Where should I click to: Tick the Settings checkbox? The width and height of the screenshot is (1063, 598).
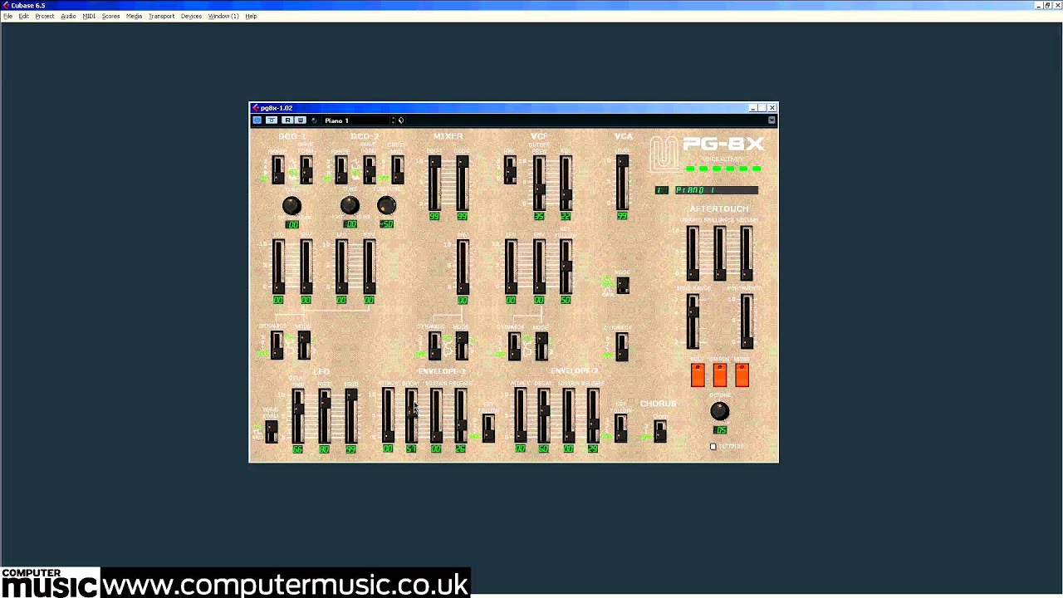(x=713, y=447)
